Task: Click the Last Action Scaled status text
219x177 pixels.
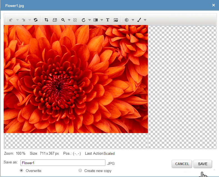Action: (x=100, y=153)
